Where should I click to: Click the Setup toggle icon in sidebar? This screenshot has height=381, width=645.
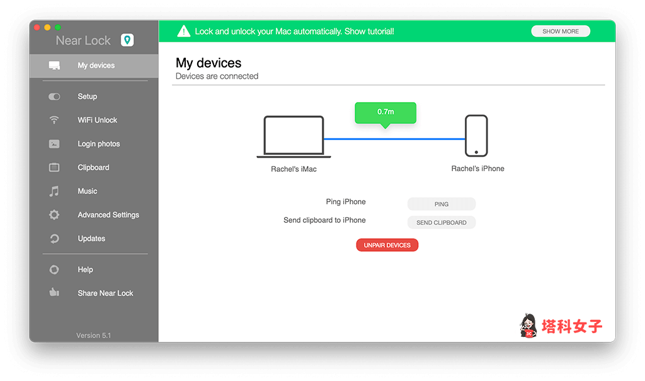[54, 96]
